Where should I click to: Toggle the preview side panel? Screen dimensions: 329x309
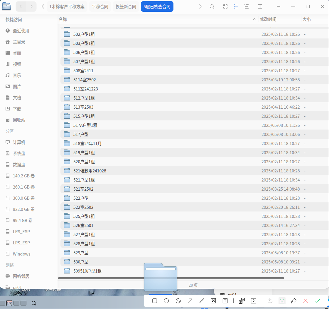point(260,6)
